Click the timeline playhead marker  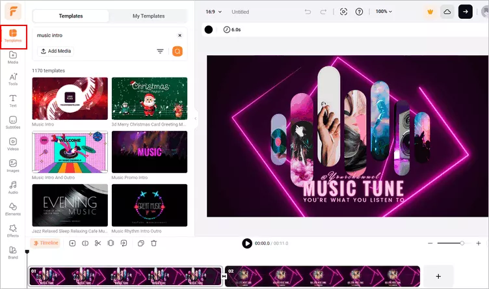[x=27, y=251]
